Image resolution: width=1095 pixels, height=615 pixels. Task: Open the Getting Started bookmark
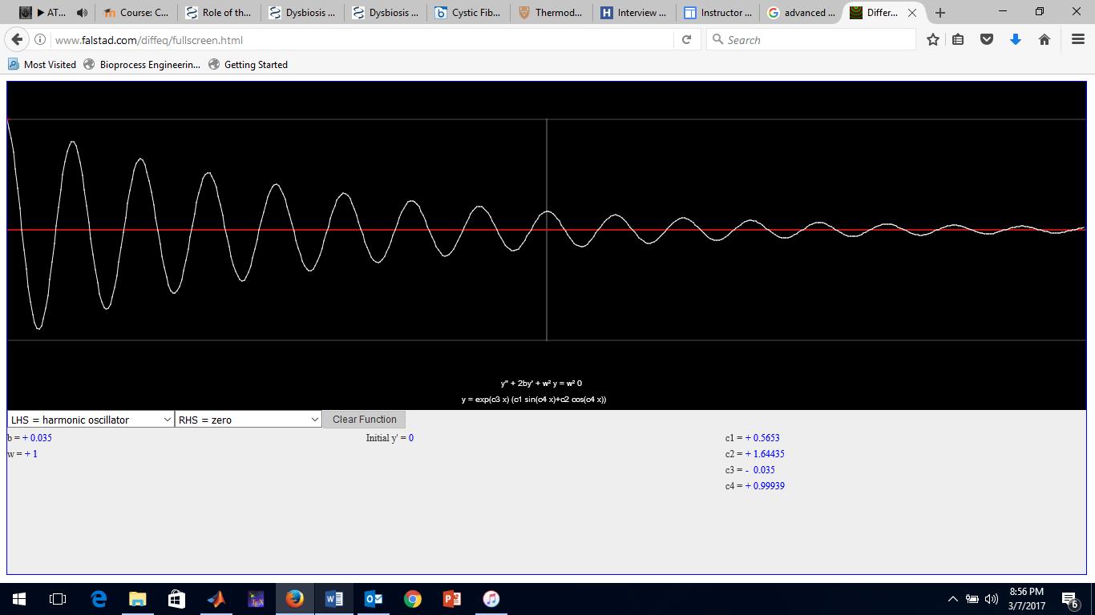click(x=248, y=64)
